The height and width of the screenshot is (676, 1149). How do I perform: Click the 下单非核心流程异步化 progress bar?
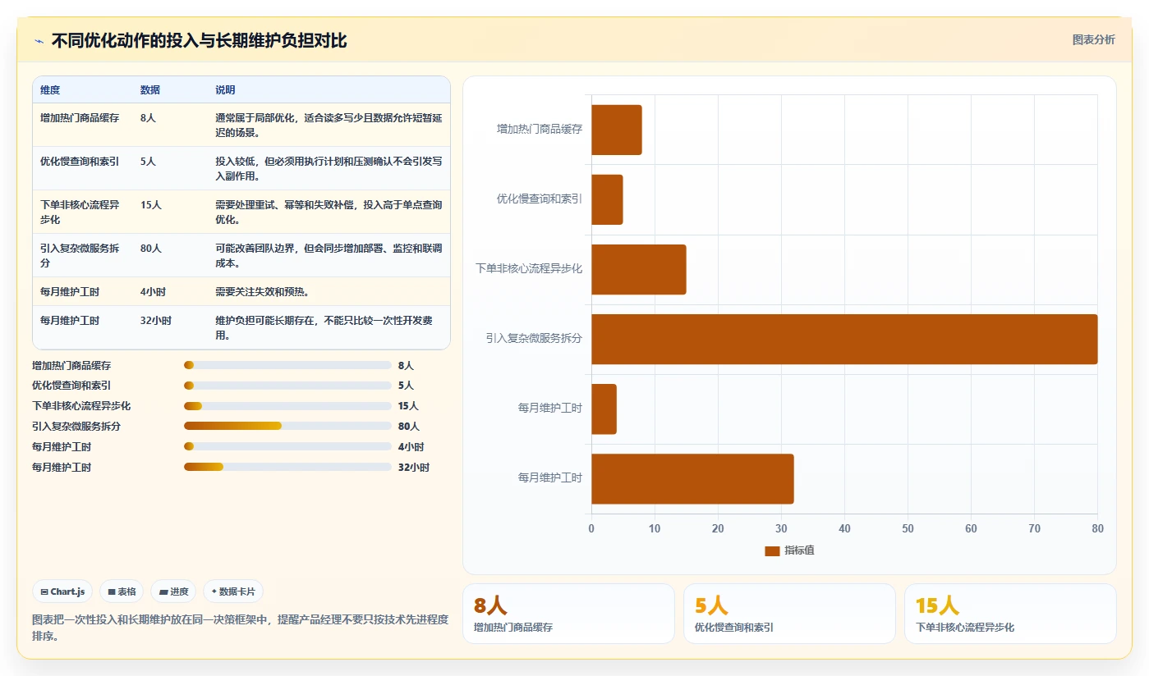click(x=287, y=406)
